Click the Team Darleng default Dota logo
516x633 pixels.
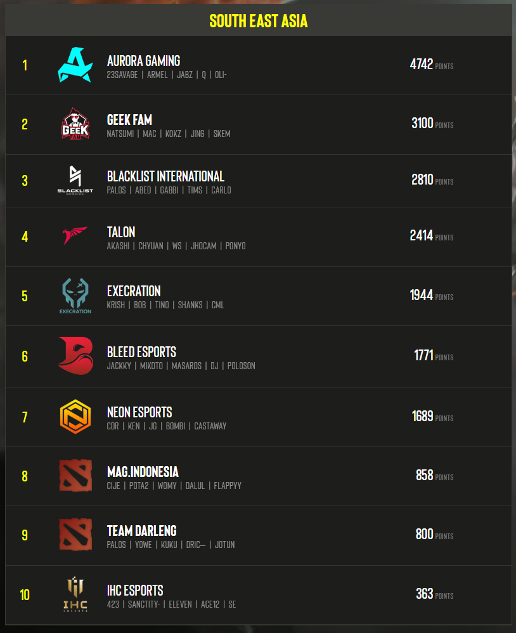tap(75, 535)
